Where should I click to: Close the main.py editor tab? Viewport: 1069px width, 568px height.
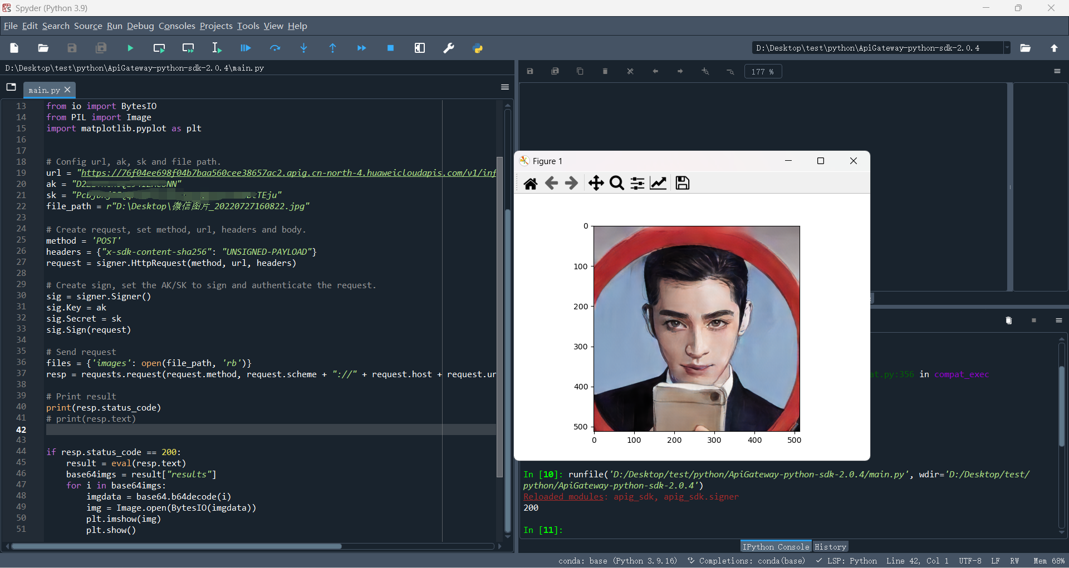click(68, 90)
